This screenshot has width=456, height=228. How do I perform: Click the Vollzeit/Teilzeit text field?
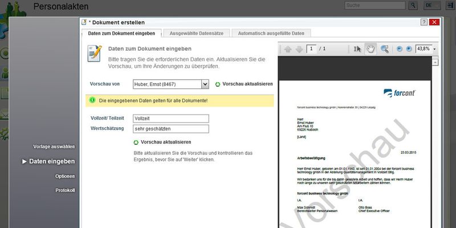pyautogui.click(x=170, y=119)
